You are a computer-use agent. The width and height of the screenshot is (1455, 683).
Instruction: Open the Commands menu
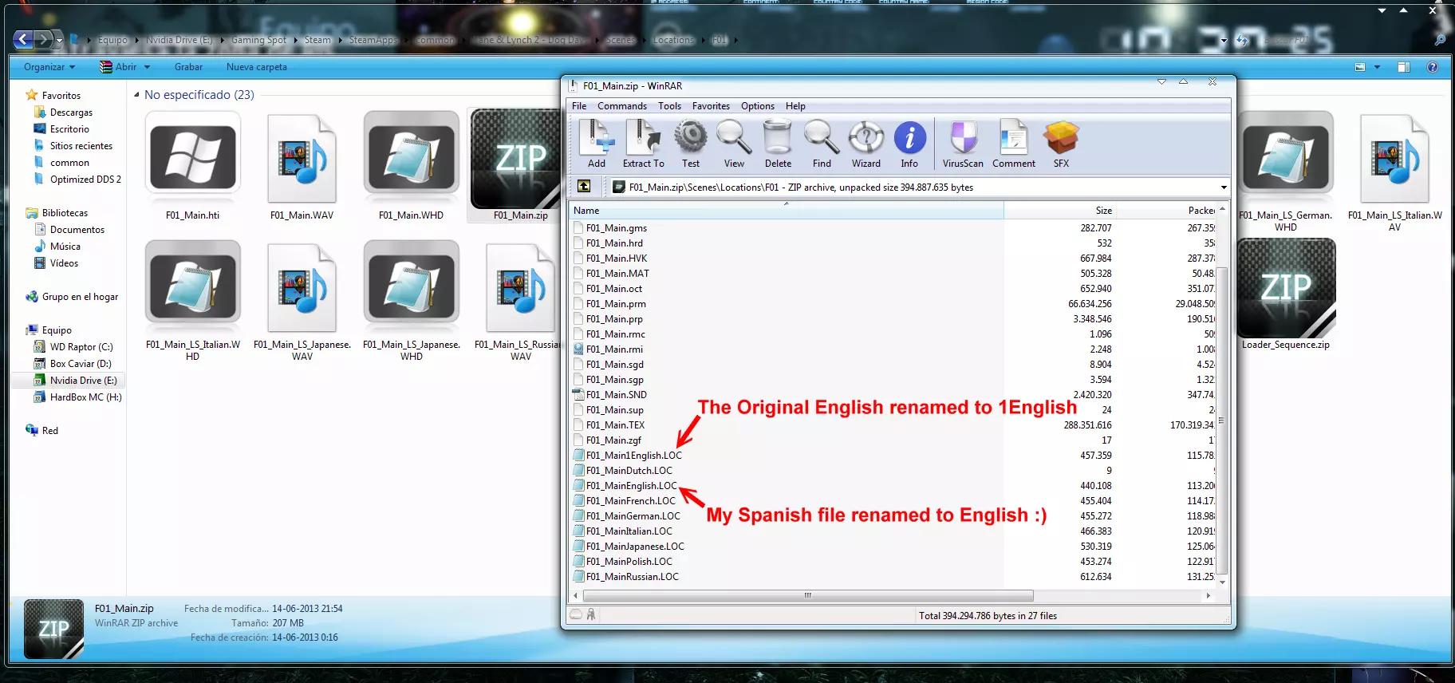[622, 106]
